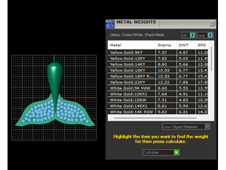
Task: Select the Yellow Gold:14KY row
Action: (x=158, y=64)
